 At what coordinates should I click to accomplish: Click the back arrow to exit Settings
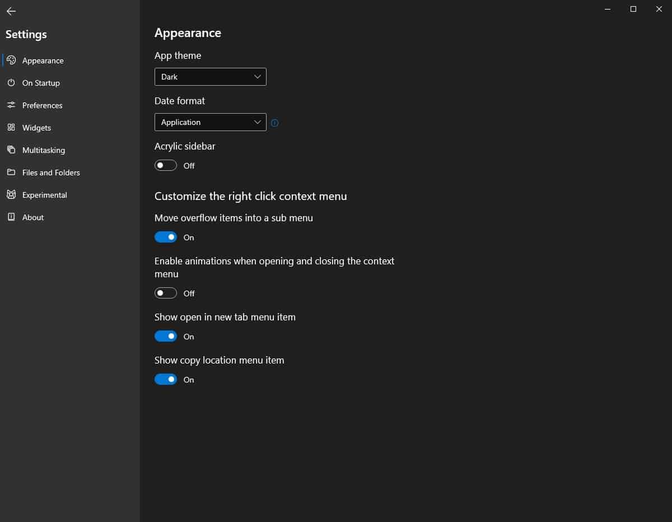(x=11, y=11)
